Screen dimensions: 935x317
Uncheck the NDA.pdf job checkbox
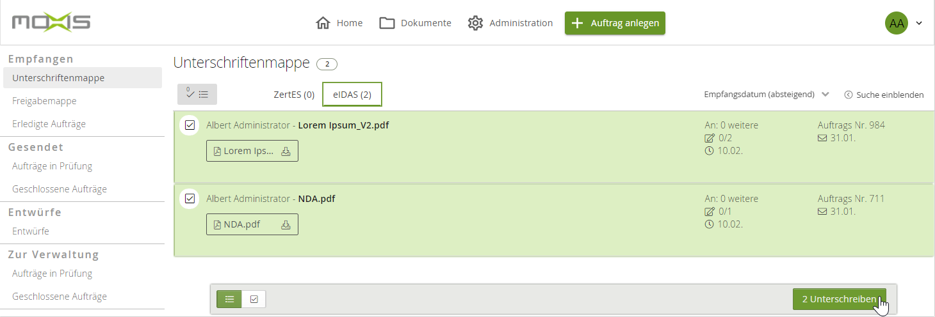tap(190, 199)
